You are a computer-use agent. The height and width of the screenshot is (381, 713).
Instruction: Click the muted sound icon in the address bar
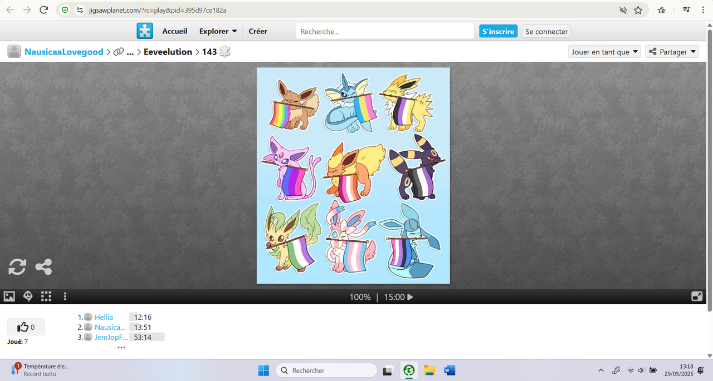[623, 10]
